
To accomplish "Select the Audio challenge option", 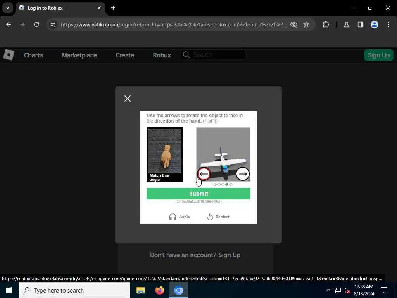I will [179, 217].
